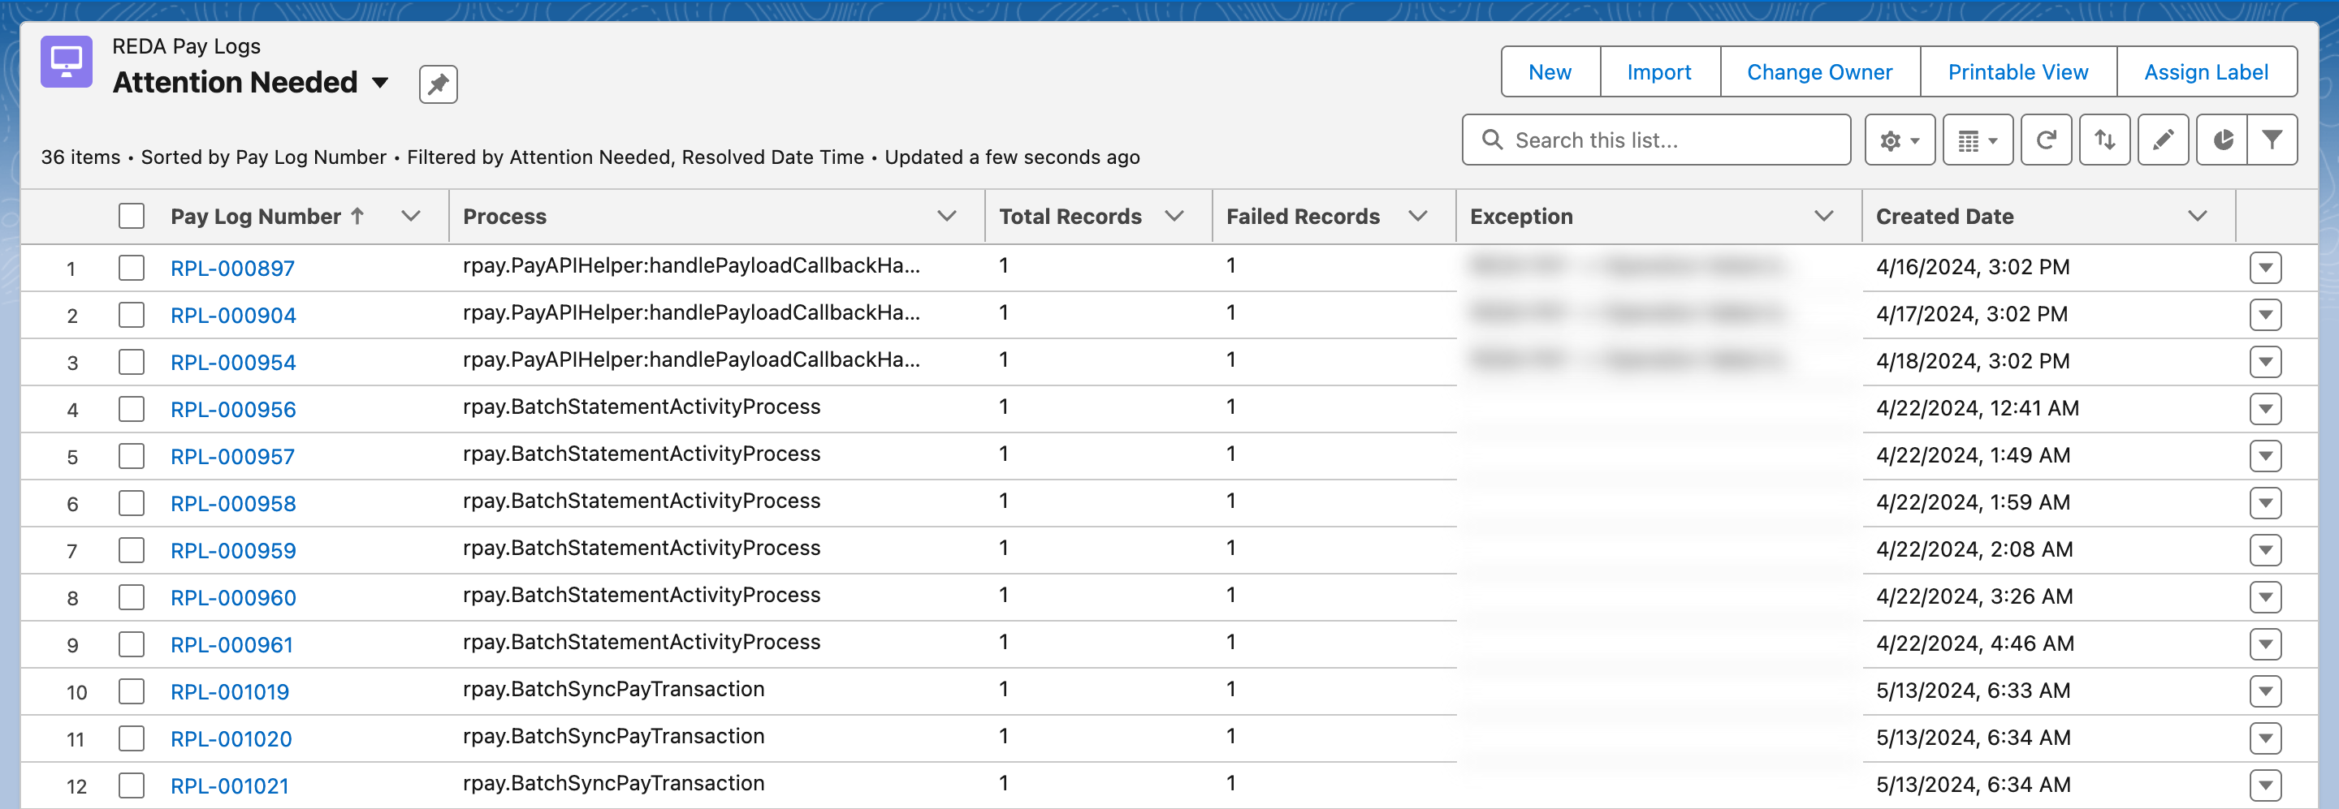2339x809 pixels.
Task: Open list view controls gear menu
Action: (x=1900, y=140)
